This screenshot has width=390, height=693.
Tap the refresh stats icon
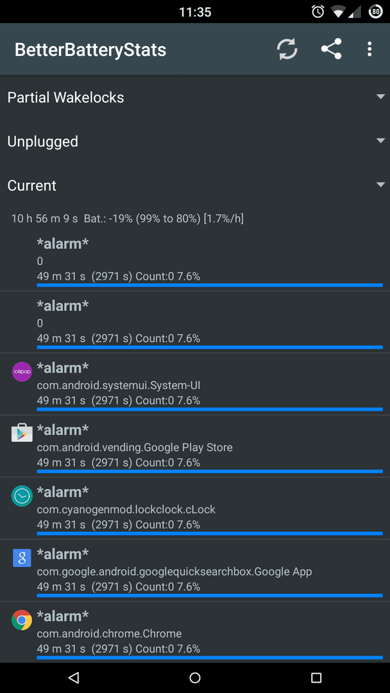(287, 49)
